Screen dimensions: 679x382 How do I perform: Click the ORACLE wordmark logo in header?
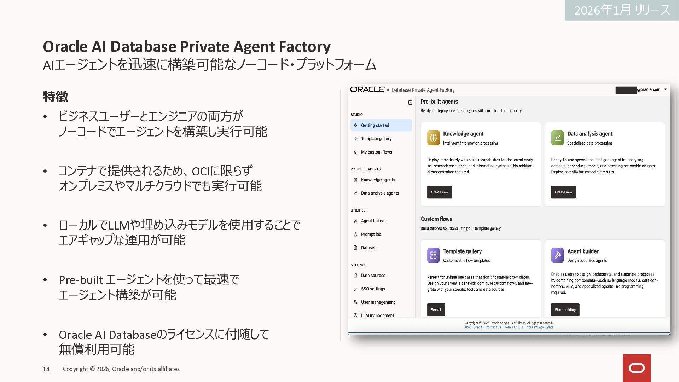(x=367, y=89)
